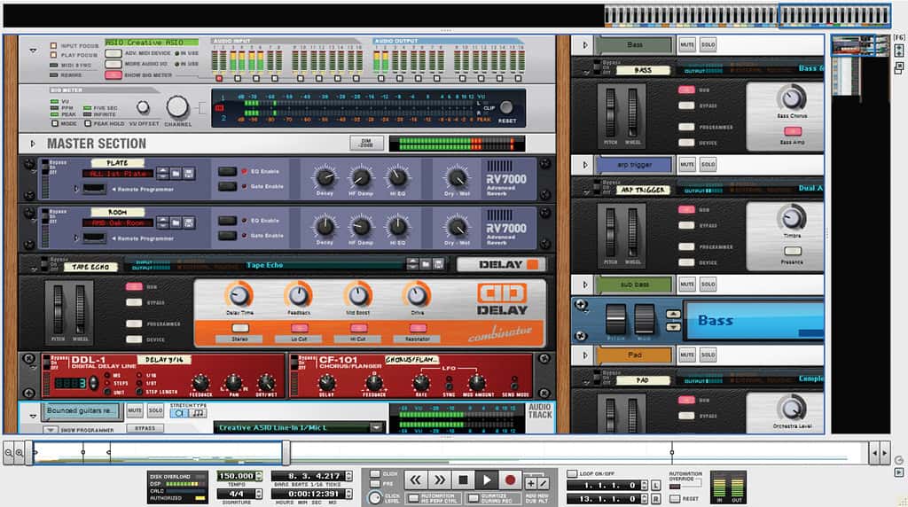Image resolution: width=908 pixels, height=507 pixels.
Task: Click the Feedback knob on Tape Echo
Action: (x=298, y=294)
